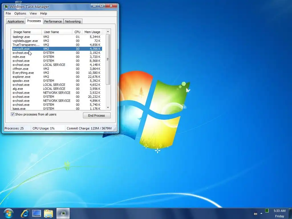This screenshot has height=219, width=292.
Task: Click the Show Desktop strip on the taskbar
Action: click(290, 213)
